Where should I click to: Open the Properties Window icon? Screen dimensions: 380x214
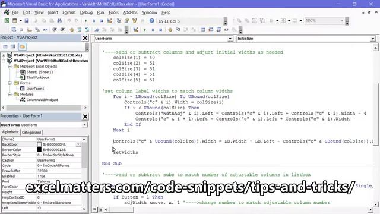point(126,21)
